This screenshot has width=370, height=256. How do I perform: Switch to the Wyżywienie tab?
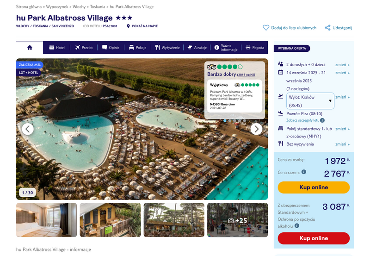(167, 48)
